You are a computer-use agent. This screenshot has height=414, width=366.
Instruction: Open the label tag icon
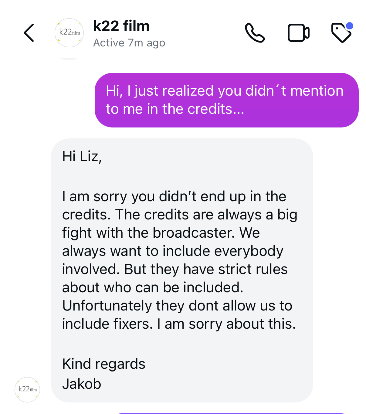tap(341, 33)
